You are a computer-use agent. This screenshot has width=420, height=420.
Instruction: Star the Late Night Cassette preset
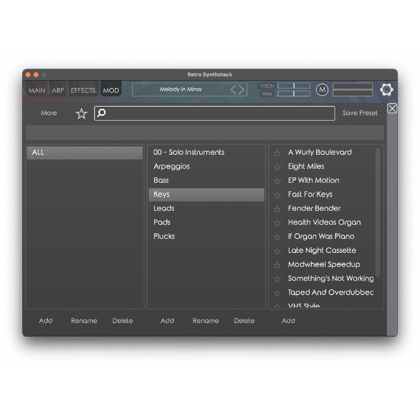click(277, 251)
